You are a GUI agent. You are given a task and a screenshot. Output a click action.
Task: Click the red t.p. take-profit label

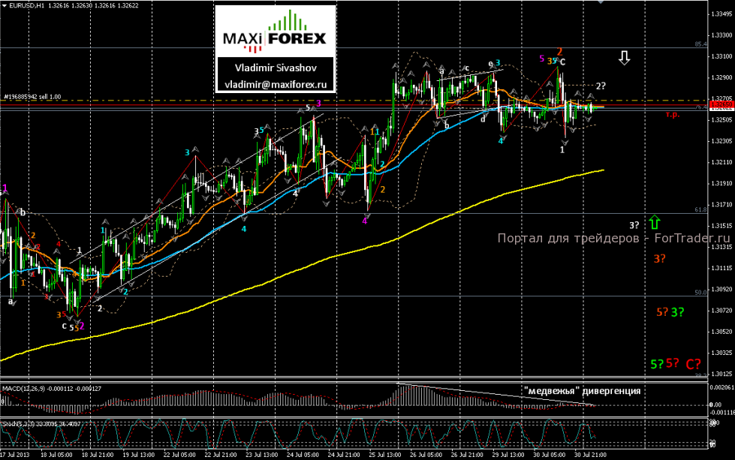pyautogui.click(x=673, y=114)
